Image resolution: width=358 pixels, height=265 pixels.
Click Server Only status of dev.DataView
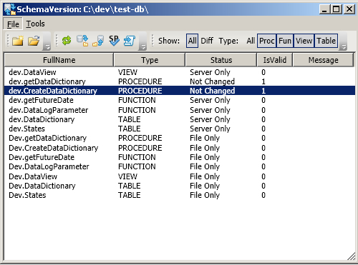[x=210, y=72]
